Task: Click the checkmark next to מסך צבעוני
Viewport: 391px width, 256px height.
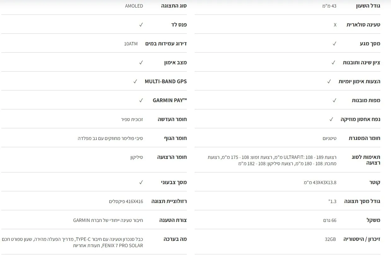Action: pos(141,182)
